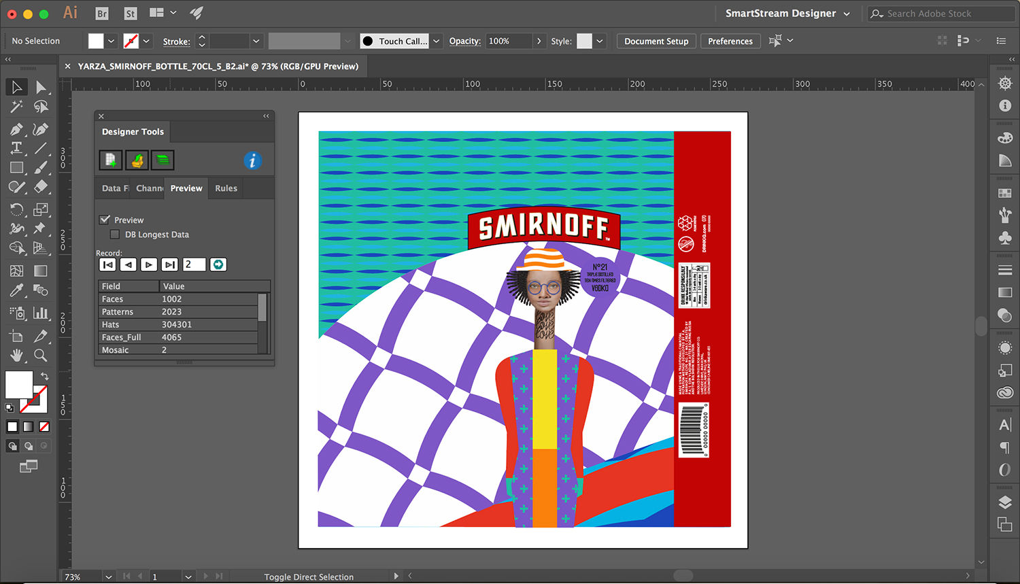Open the Preview tab in Designer Tools

(x=186, y=188)
